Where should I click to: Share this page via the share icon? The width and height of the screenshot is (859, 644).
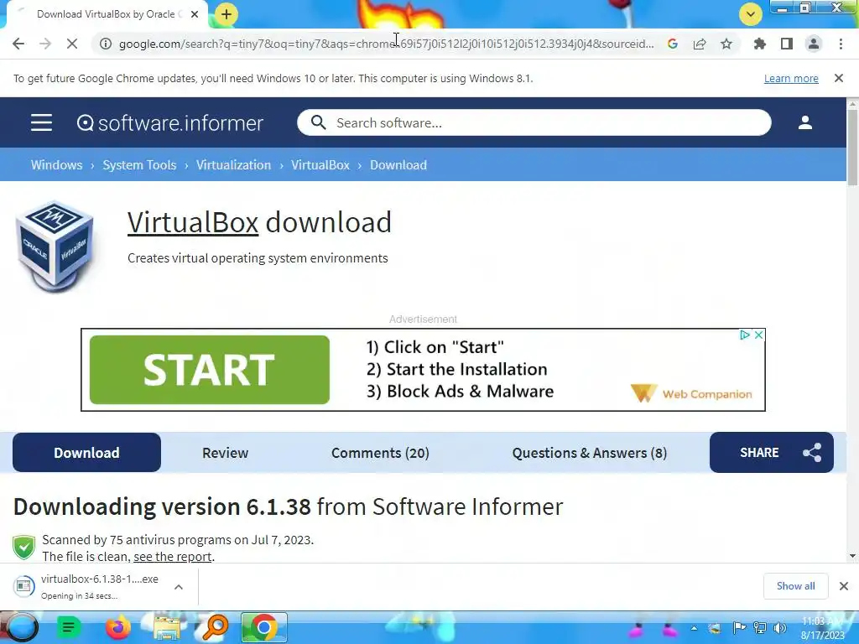coord(700,44)
